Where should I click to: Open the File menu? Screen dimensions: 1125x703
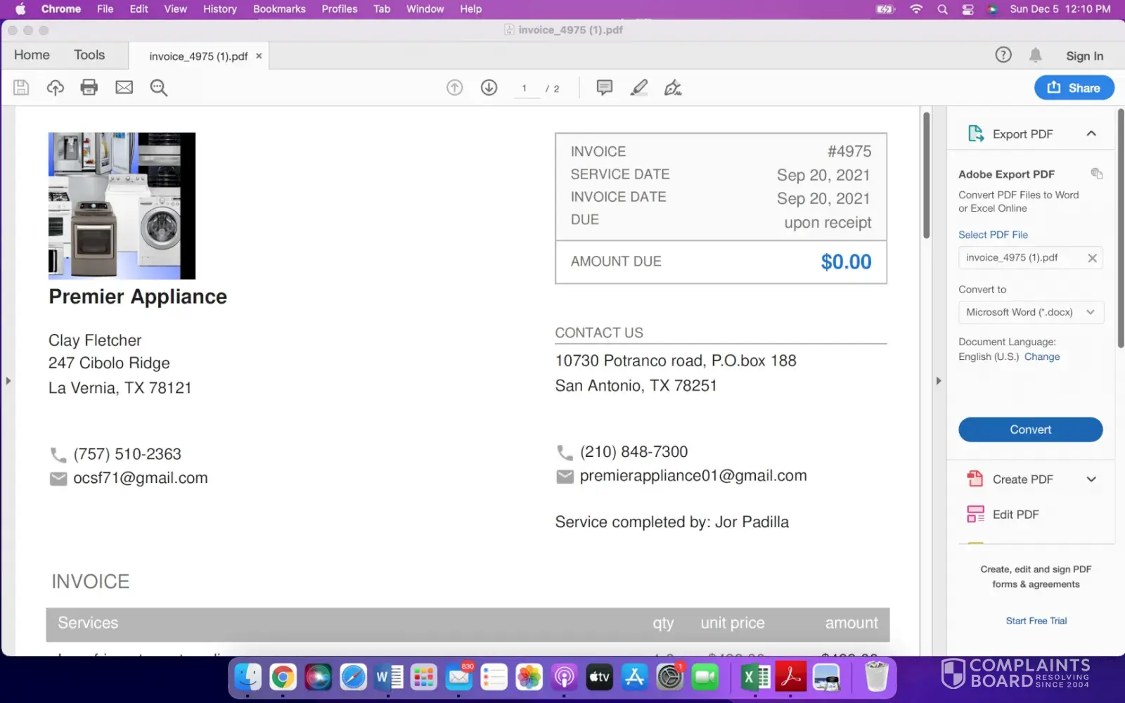(x=105, y=9)
